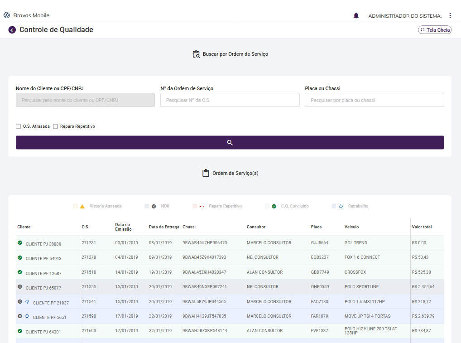This screenshot has width=461, height=343.
Task: Click the Volkswagen logo icon
Action: pyautogui.click(x=6, y=15)
